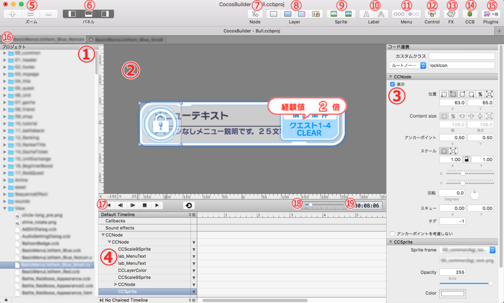This screenshot has width=504, height=303.
Task: Add a new CCNode from the toolbar
Action: [x=254, y=13]
